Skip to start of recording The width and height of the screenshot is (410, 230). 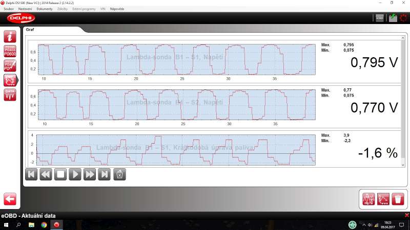tap(31, 174)
